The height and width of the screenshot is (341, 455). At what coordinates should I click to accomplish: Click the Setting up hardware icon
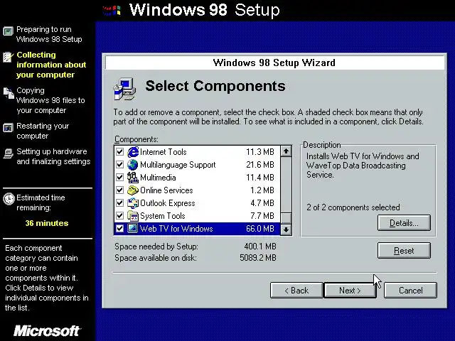point(8,153)
